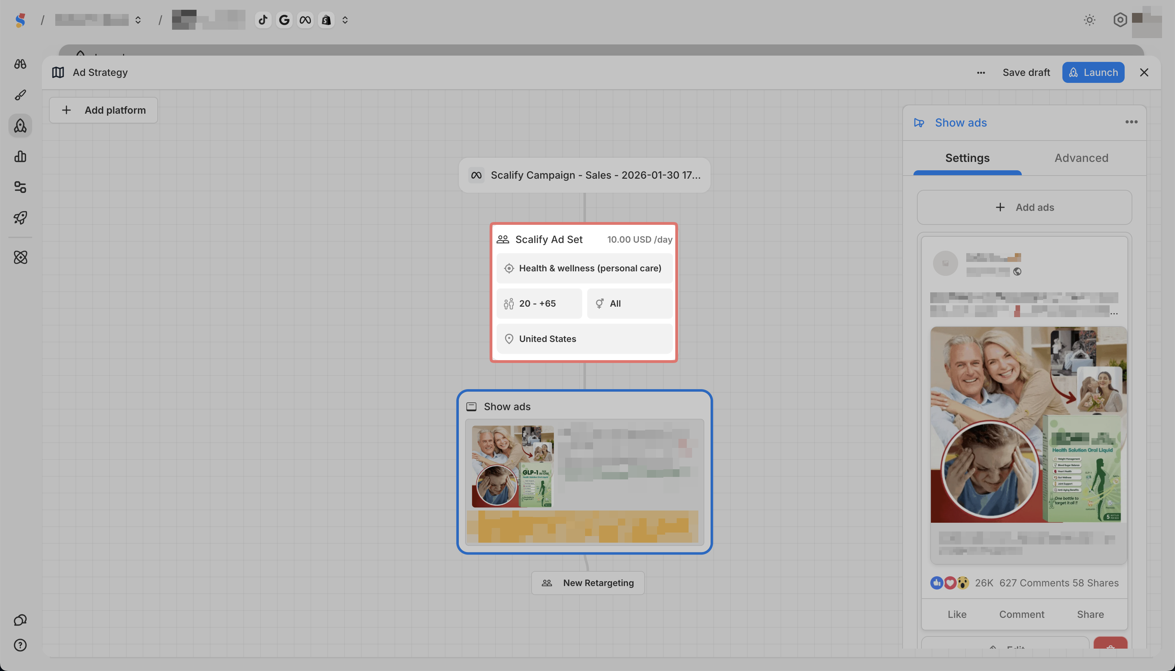Select the Settings tab
The width and height of the screenshot is (1175, 671).
967,158
